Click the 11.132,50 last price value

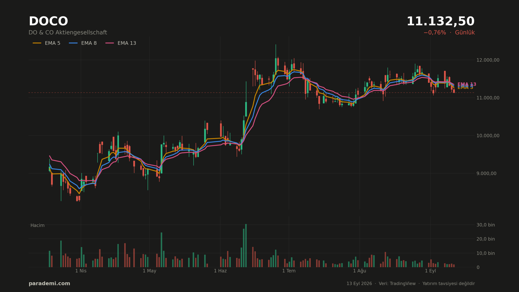[441, 21]
